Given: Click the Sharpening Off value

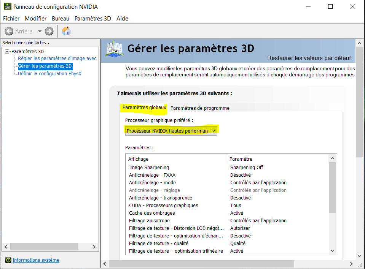Looking at the screenshot, I should (x=247, y=168).
